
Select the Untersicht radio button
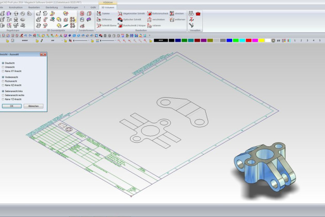point(3,67)
